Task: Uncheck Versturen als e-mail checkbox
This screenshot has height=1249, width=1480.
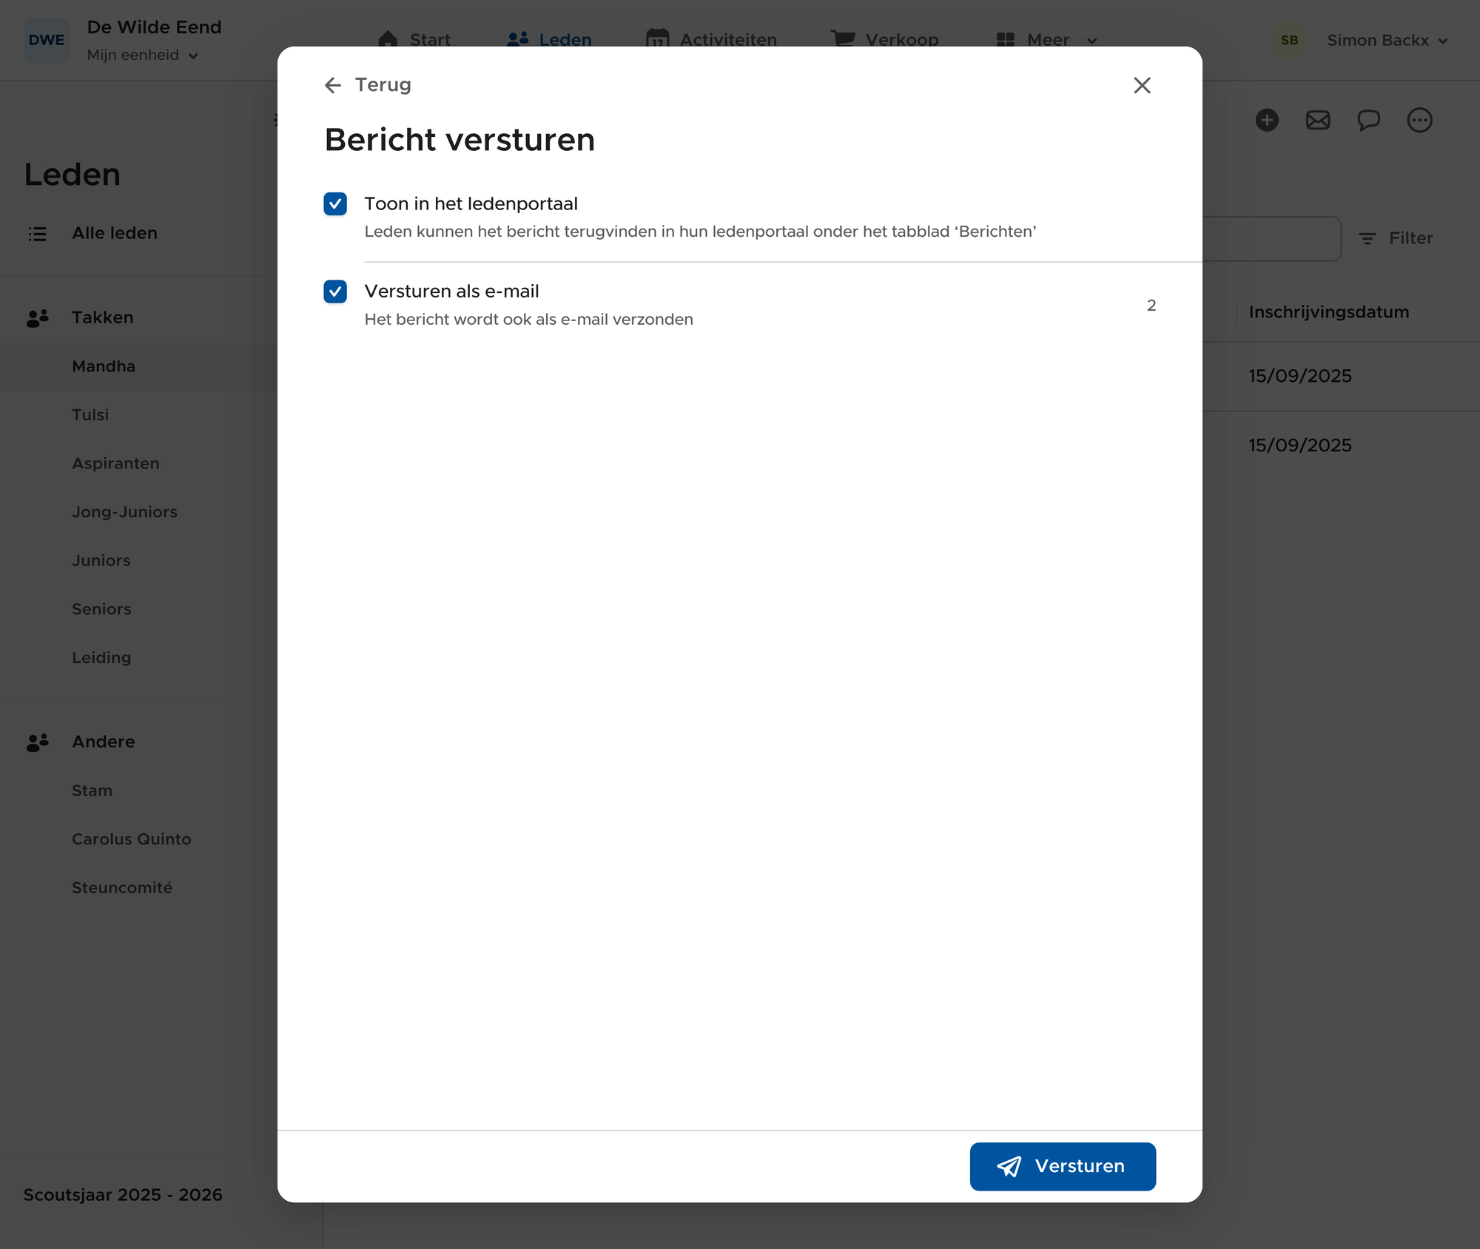Action: pyautogui.click(x=335, y=292)
